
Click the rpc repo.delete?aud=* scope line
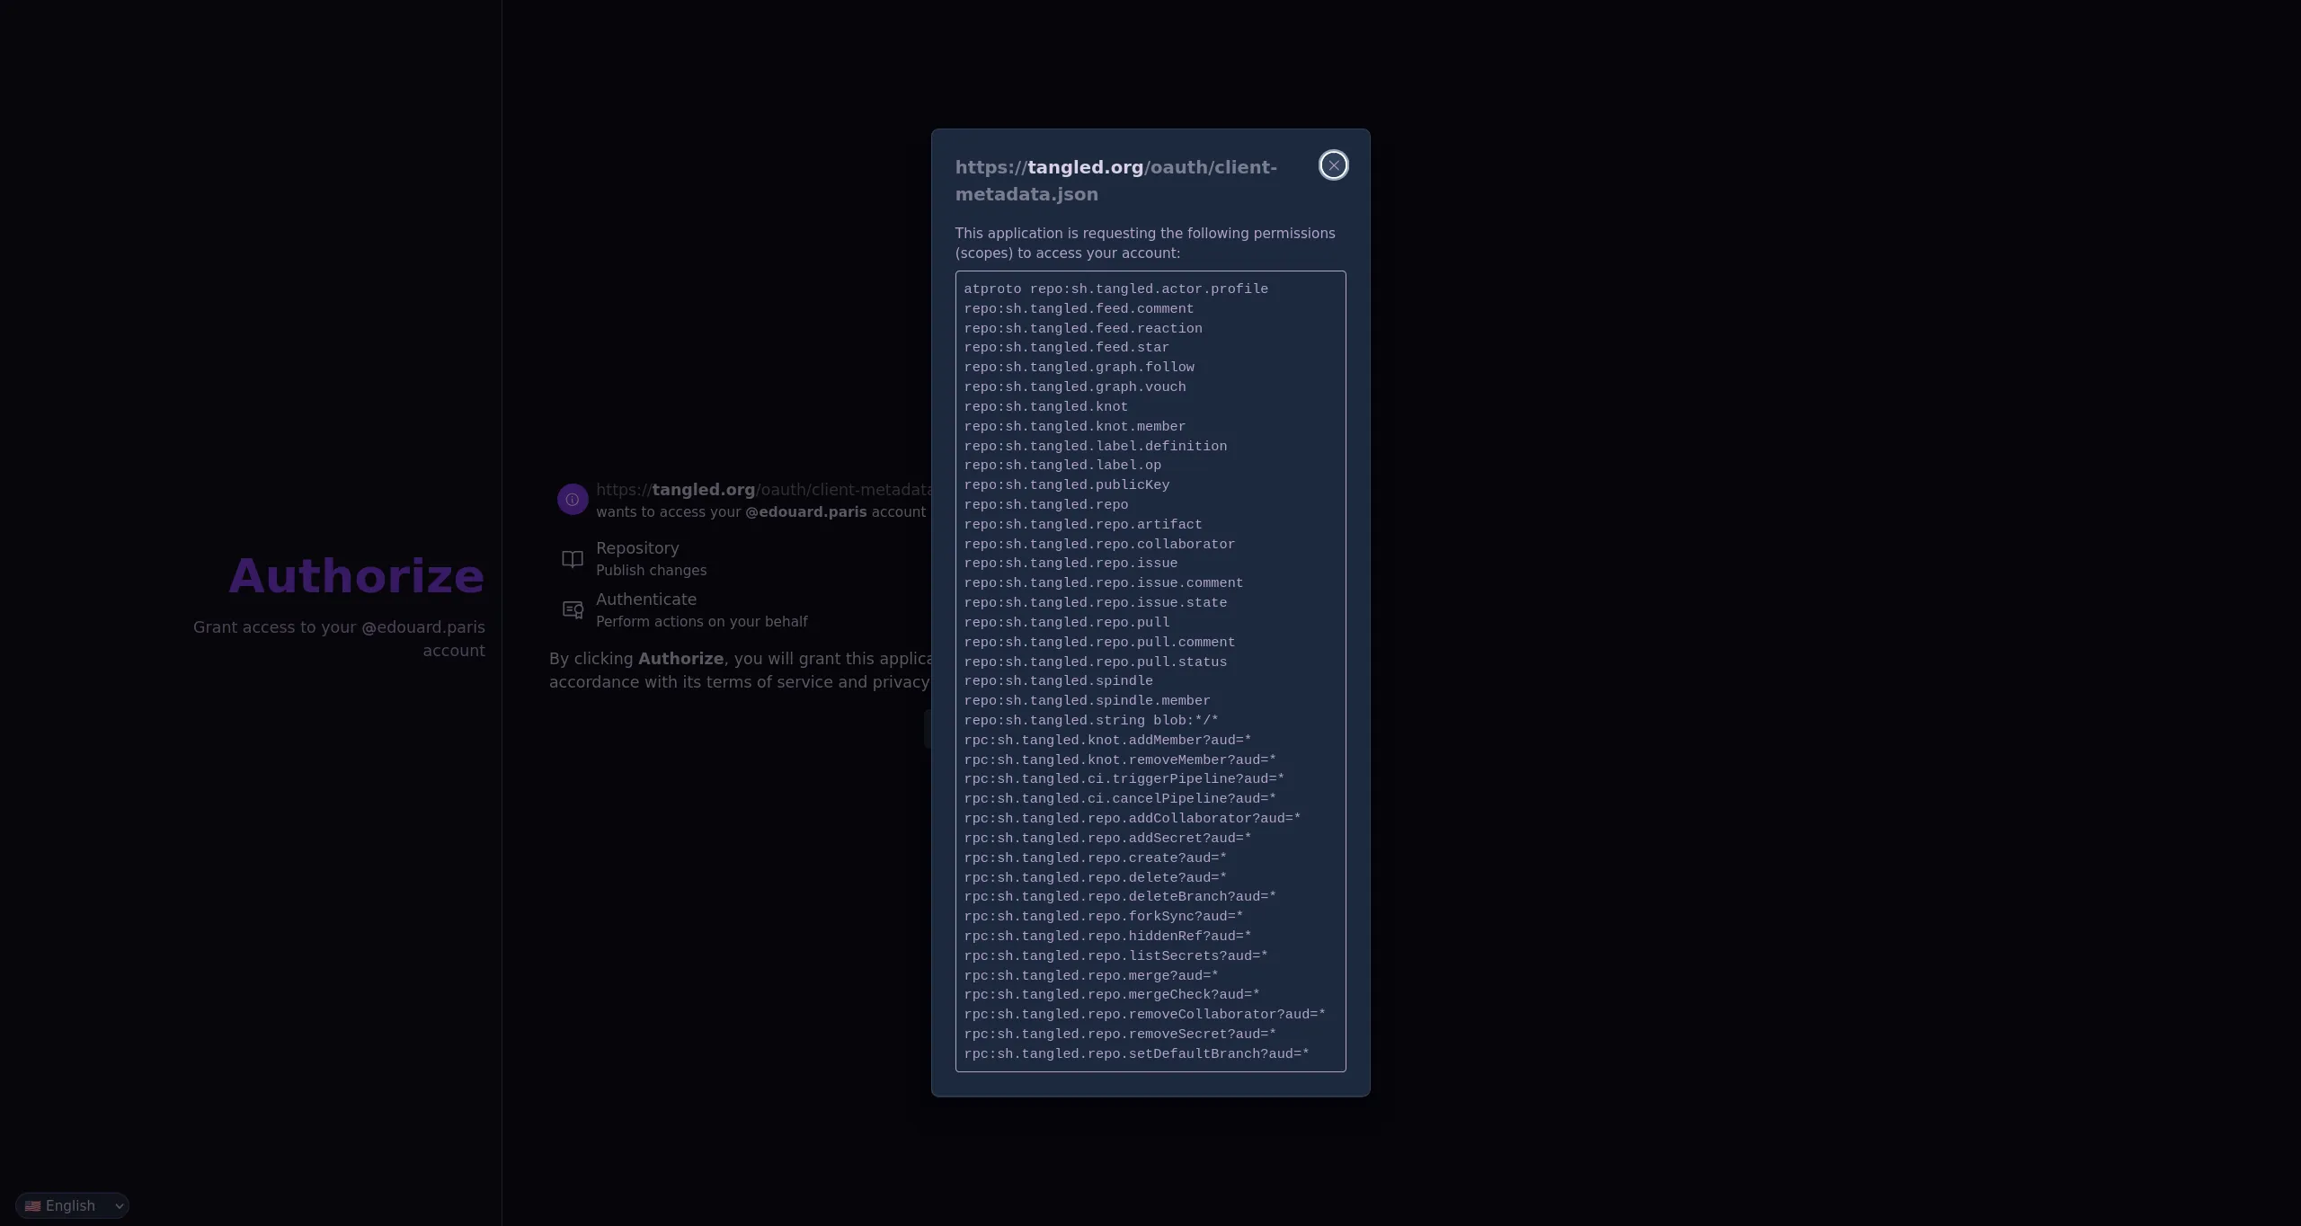(x=1096, y=877)
